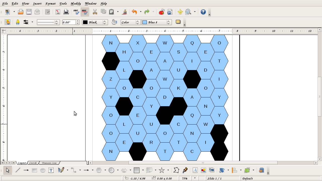Open the Insert menu
The image size is (322, 181).
coord(37,4)
